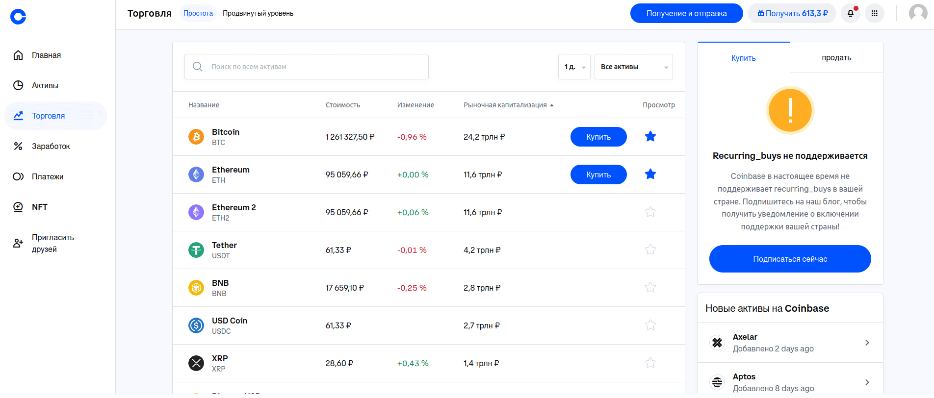Expand the Все активы filter dropdown
Screen dimensions: 934x398
633,67
